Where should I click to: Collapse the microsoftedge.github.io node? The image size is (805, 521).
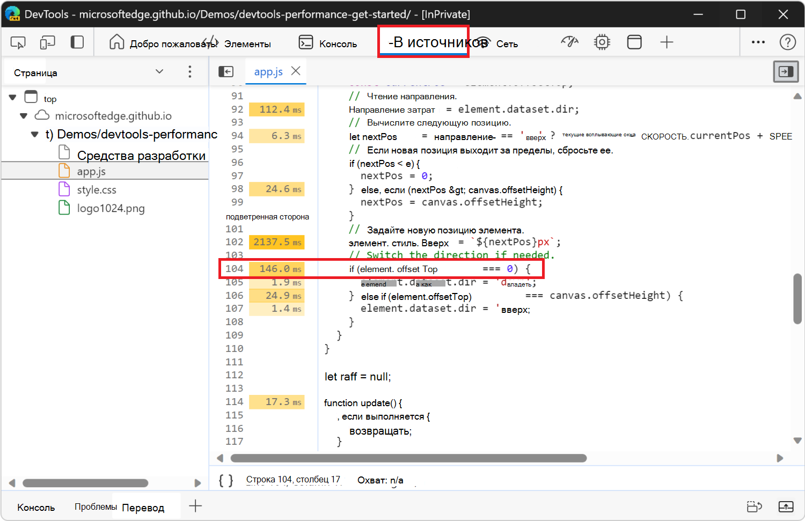tap(23, 115)
